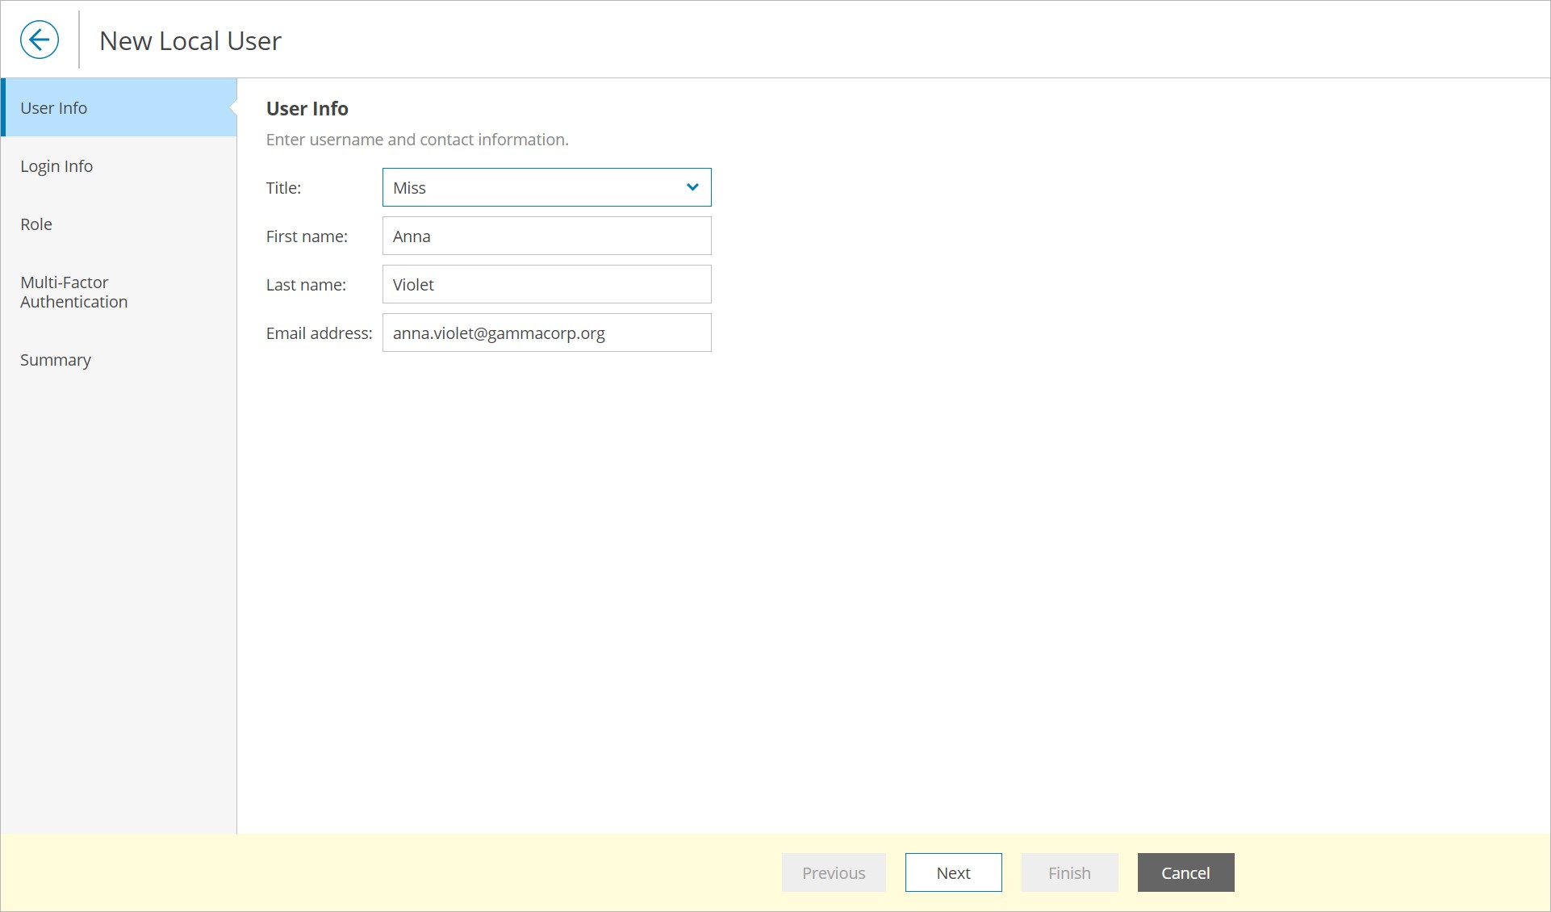Click the New Local User page title

(x=190, y=41)
